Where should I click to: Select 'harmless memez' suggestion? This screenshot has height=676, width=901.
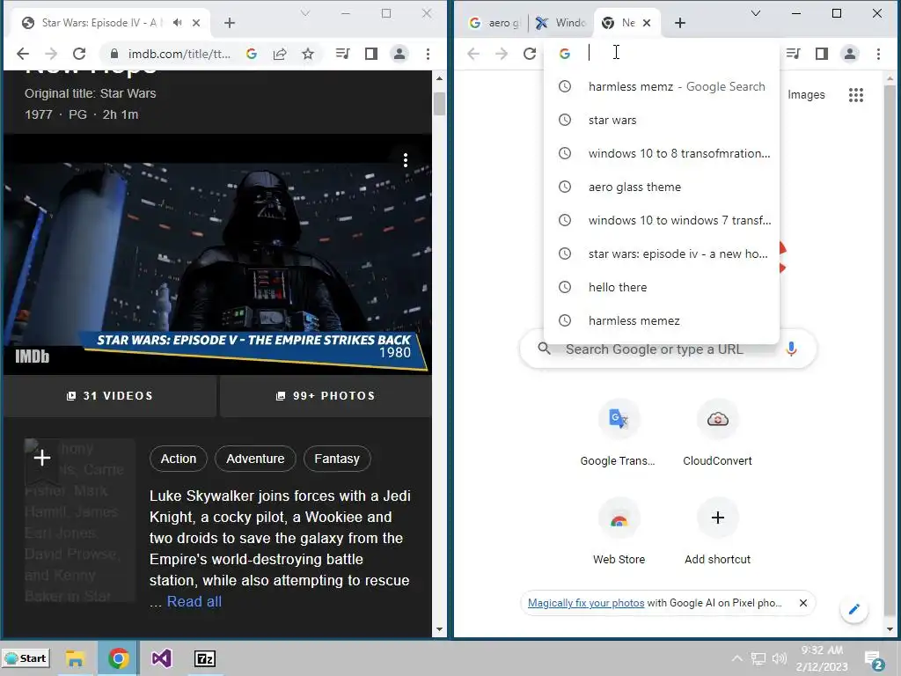[x=662, y=320]
